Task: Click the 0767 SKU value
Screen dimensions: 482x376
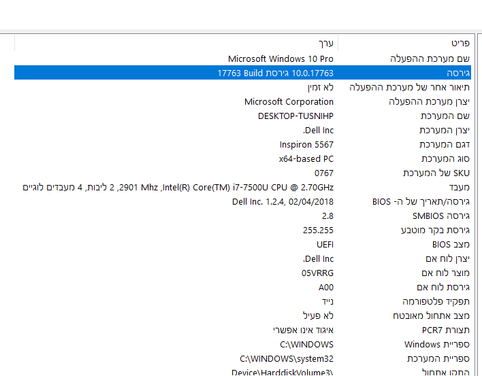Action: [324, 173]
